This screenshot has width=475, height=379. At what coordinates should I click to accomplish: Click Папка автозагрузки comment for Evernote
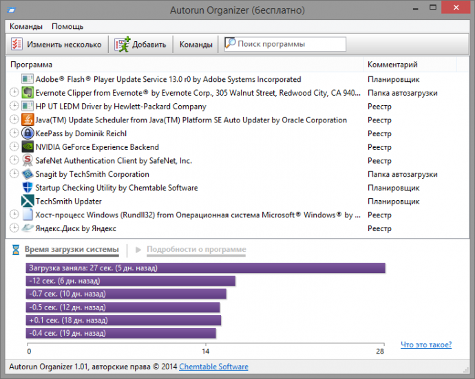402,93
